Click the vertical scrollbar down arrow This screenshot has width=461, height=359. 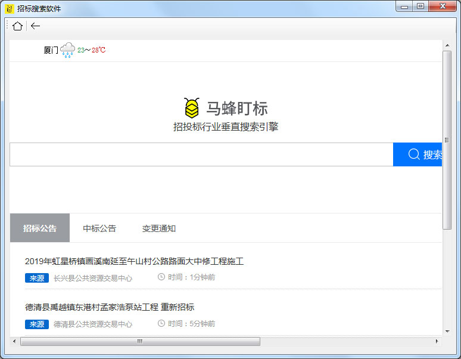pos(447,332)
